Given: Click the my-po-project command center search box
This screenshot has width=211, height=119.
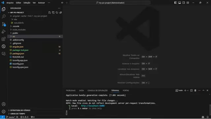Looking at the screenshot, I should (110, 3).
